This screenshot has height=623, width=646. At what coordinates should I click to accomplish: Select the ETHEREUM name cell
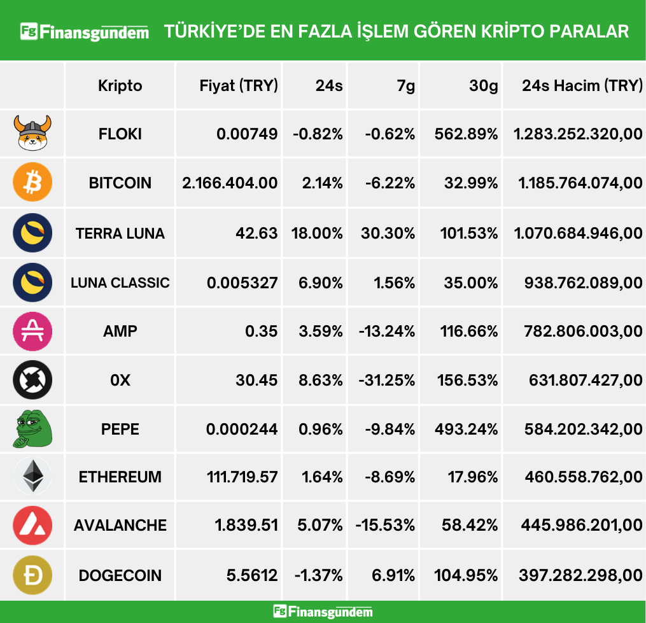pyautogui.click(x=120, y=477)
